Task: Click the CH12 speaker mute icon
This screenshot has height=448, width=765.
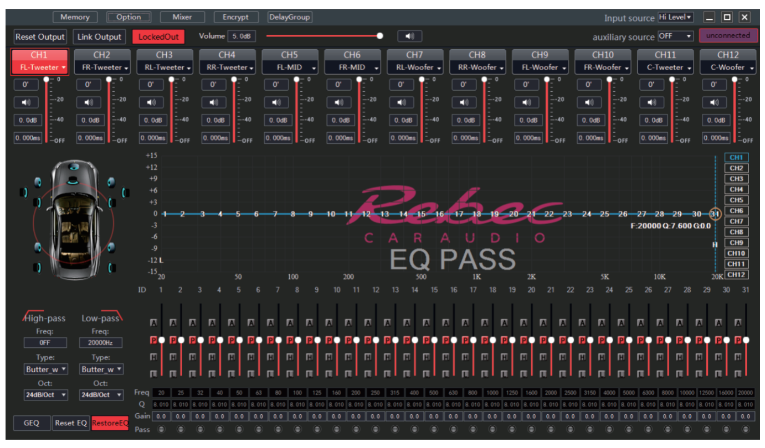Action: (715, 103)
